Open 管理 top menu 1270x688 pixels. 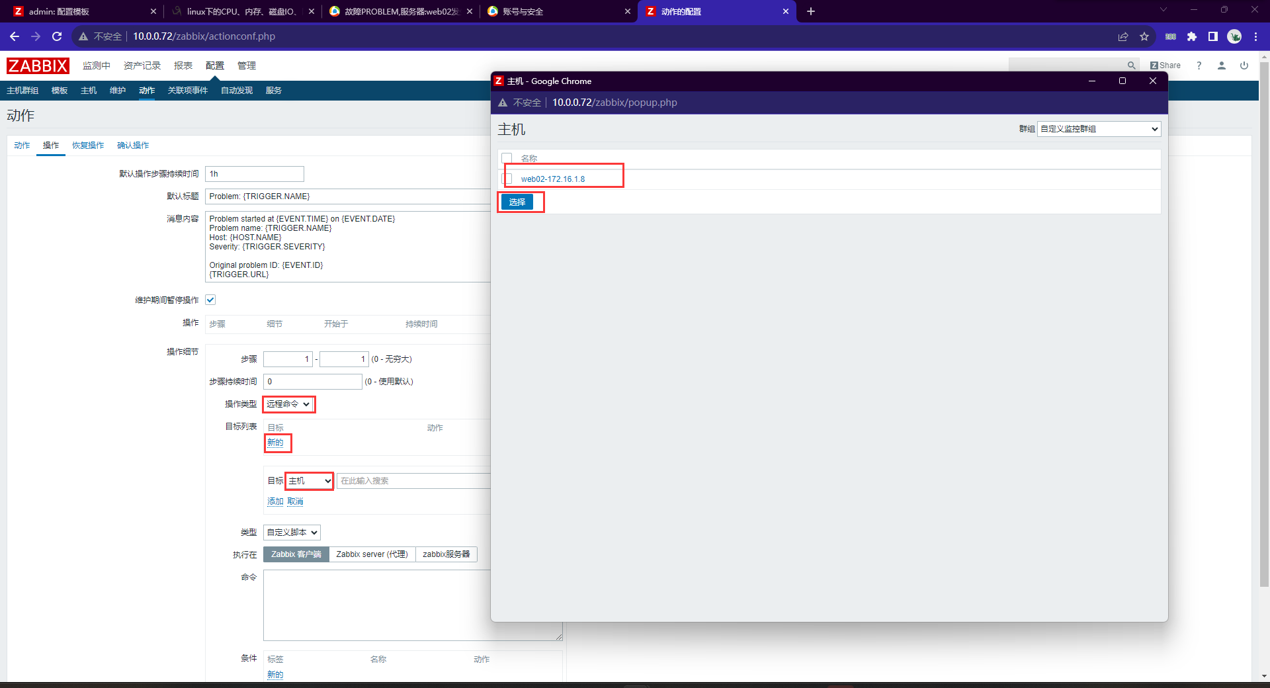point(247,65)
